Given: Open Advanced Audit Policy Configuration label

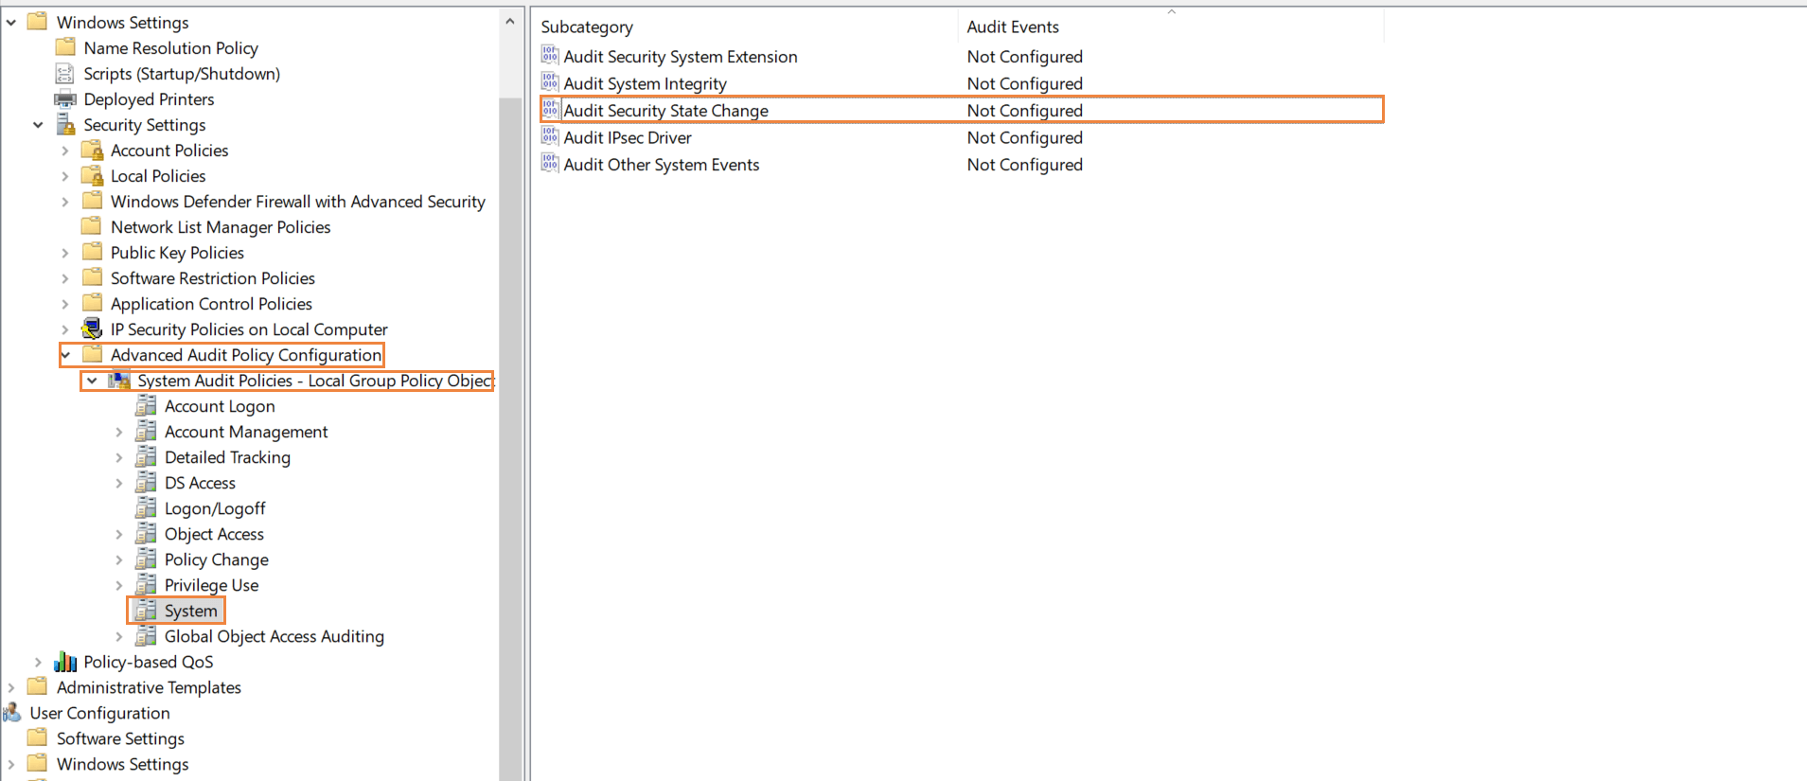Looking at the screenshot, I should [246, 355].
